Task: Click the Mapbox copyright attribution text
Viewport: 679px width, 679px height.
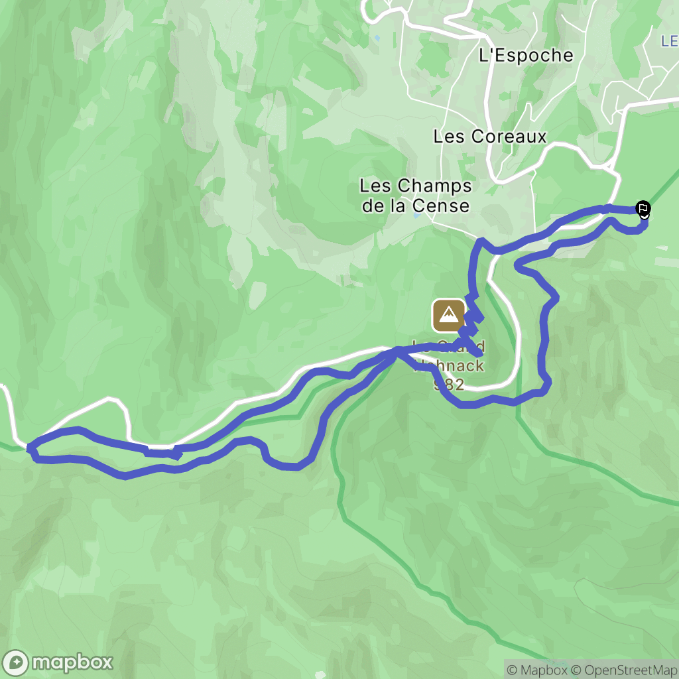Action: [537, 670]
